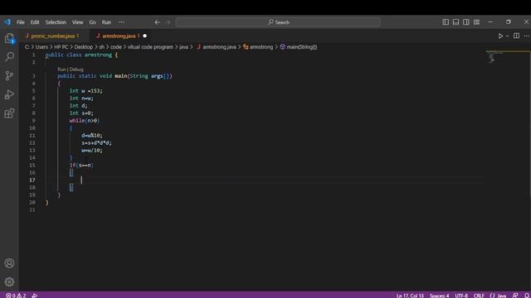The width and height of the screenshot is (531, 298).
Task: Click the Run CodeLens above main
Action: point(61,70)
